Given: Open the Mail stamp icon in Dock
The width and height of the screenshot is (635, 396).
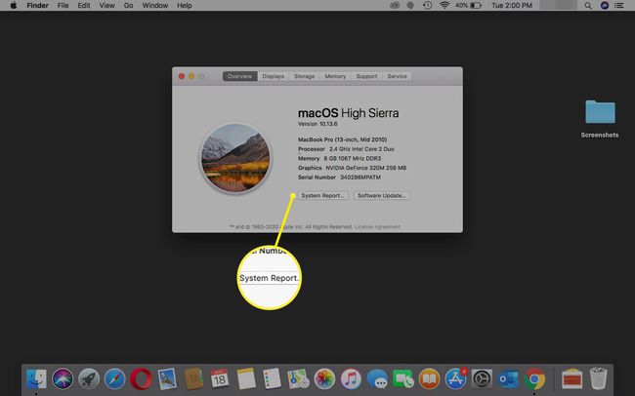Looking at the screenshot, I should 167,379.
